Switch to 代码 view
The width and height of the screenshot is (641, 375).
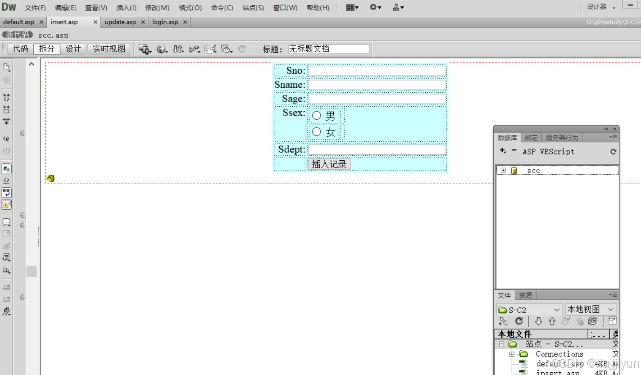20,49
